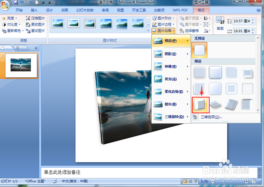Open the 映像(R) reflection submenu

click(x=171, y=66)
